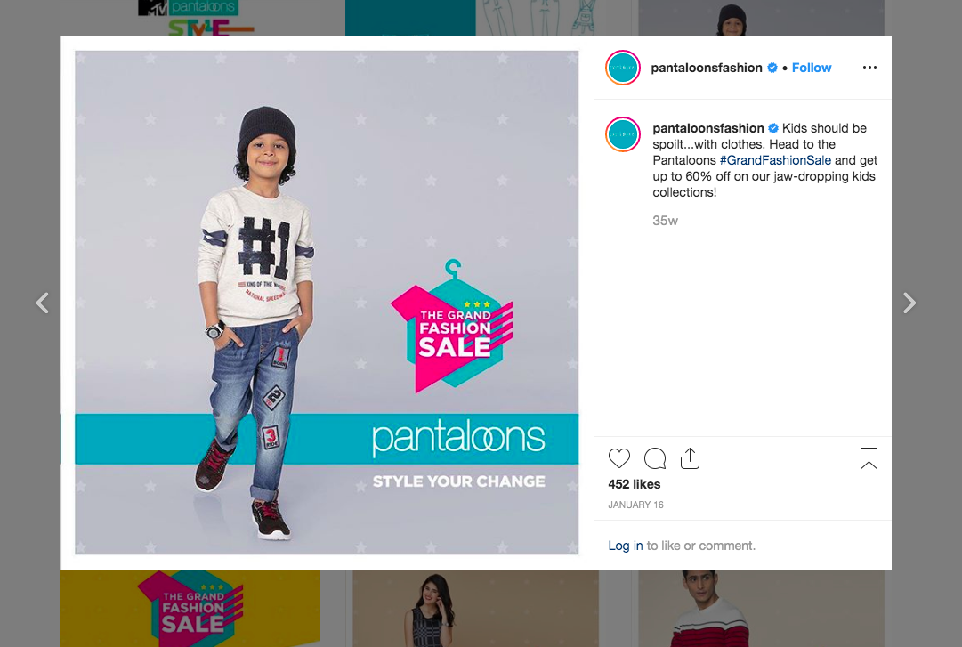Viewport: 962px width, 647px height.
Task: Click Log in to like or comment
Action: tap(626, 546)
